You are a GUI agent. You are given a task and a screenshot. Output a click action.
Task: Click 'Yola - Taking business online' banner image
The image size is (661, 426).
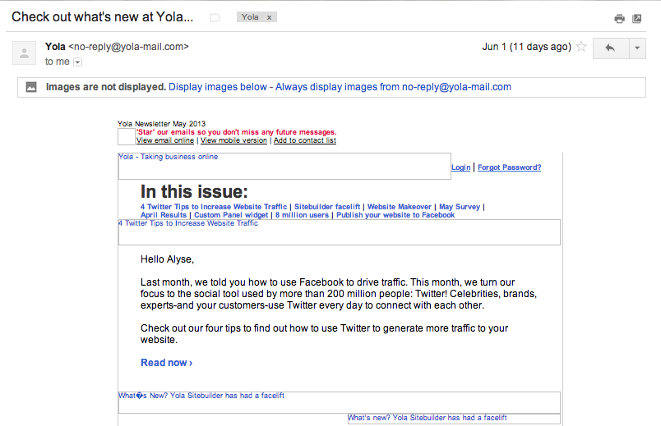tap(284, 167)
